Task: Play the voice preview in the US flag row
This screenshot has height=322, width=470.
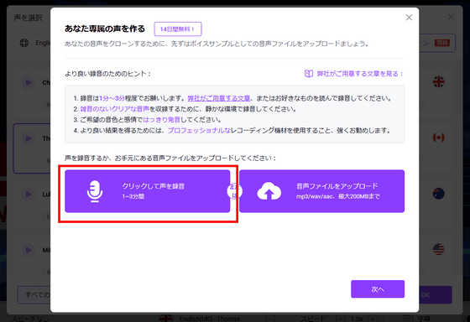Action: pos(29,250)
